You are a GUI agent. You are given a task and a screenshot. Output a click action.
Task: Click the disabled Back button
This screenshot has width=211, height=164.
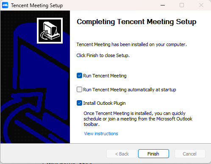tap(122, 154)
